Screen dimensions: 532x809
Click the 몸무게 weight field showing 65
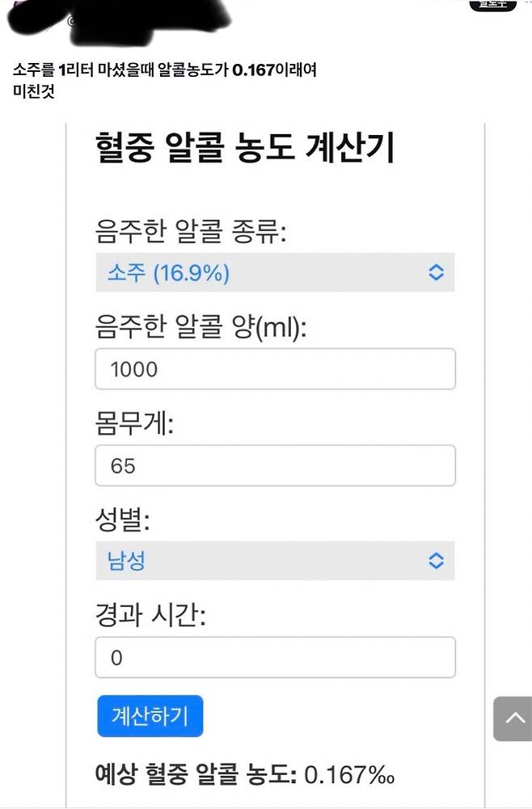pyautogui.click(x=275, y=465)
